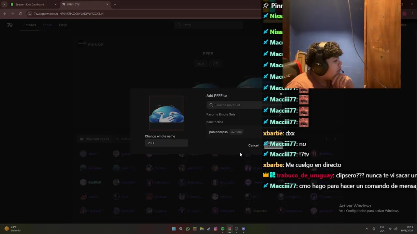Open Chrome from taskbar

pos(230,229)
